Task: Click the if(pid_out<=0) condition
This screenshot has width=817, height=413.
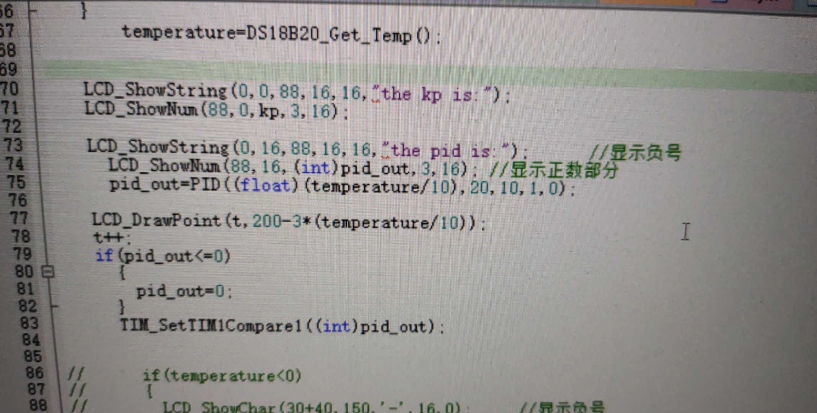Action: click(x=163, y=256)
